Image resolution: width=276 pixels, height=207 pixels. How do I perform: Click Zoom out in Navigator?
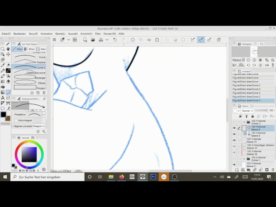pos(248,60)
